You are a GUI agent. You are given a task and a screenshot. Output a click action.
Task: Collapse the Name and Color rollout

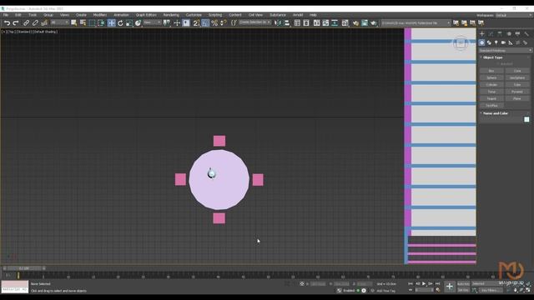coord(496,113)
